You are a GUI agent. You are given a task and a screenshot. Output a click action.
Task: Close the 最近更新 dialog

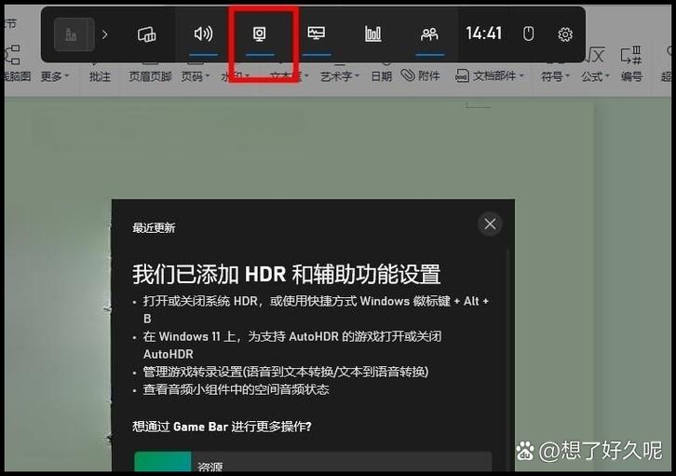(x=490, y=224)
